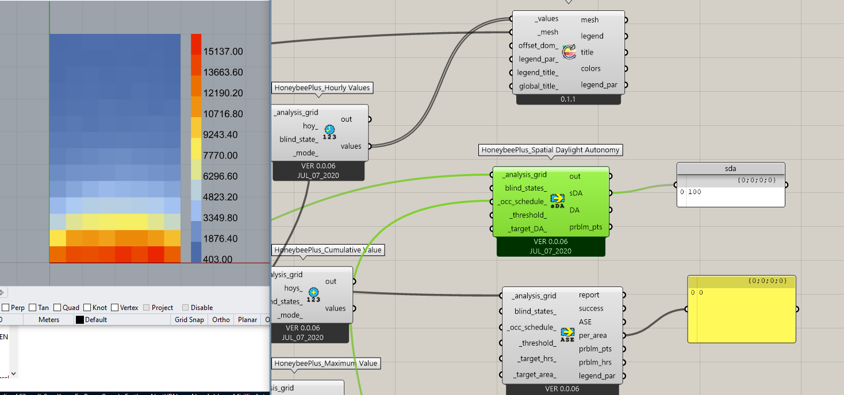The image size is (844, 395).
Task: Open the Meters units dropdown
Action: pos(49,320)
